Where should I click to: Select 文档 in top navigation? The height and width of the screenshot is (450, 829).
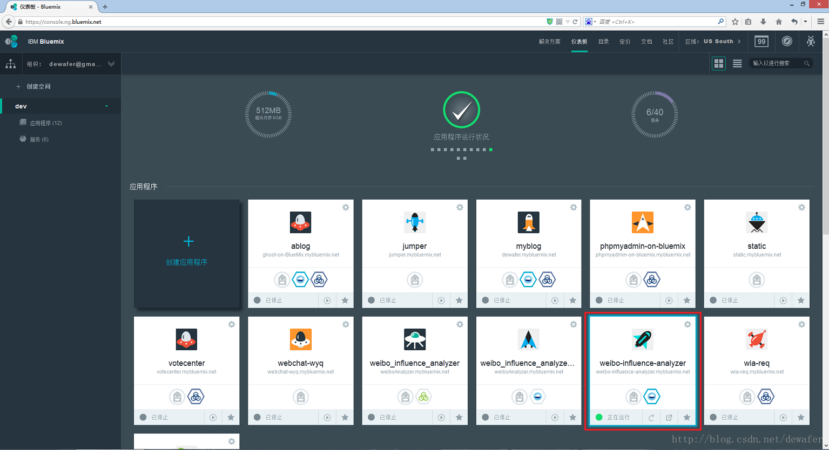point(646,42)
